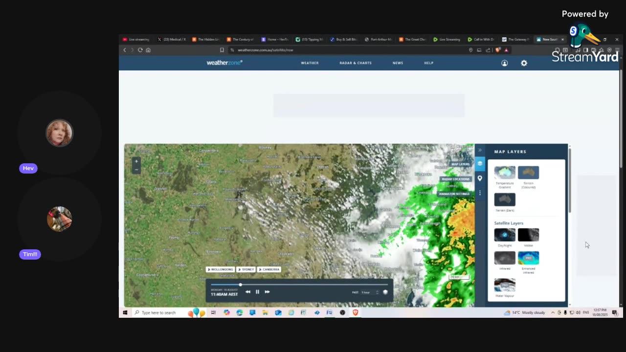Bookmark this page icon
This screenshot has height=352, width=626.
[x=222, y=50]
